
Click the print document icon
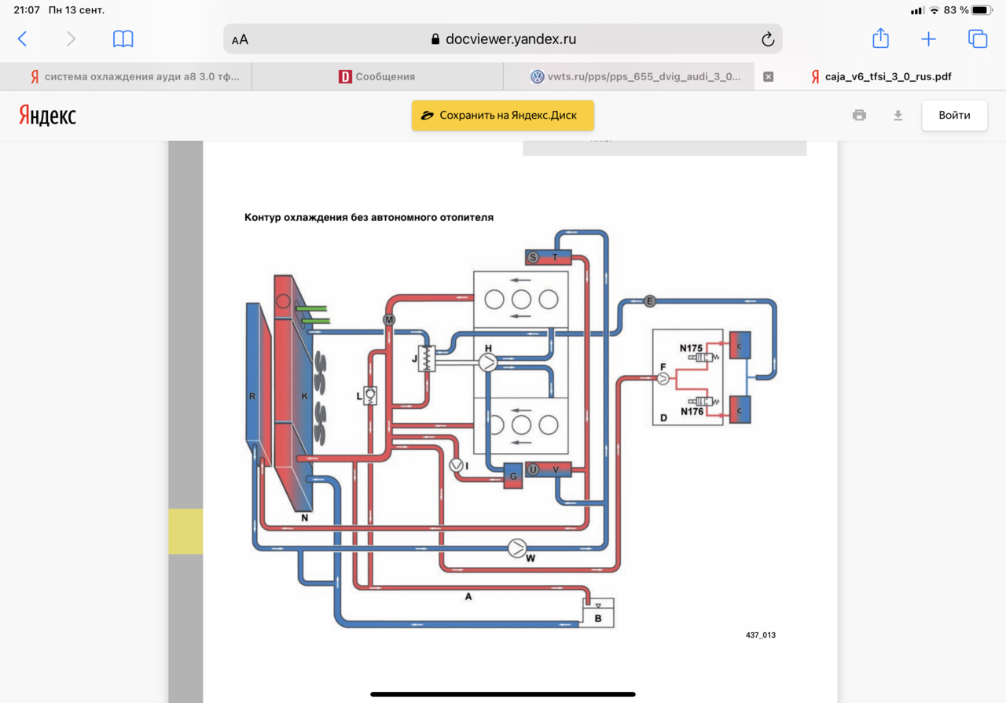click(859, 116)
